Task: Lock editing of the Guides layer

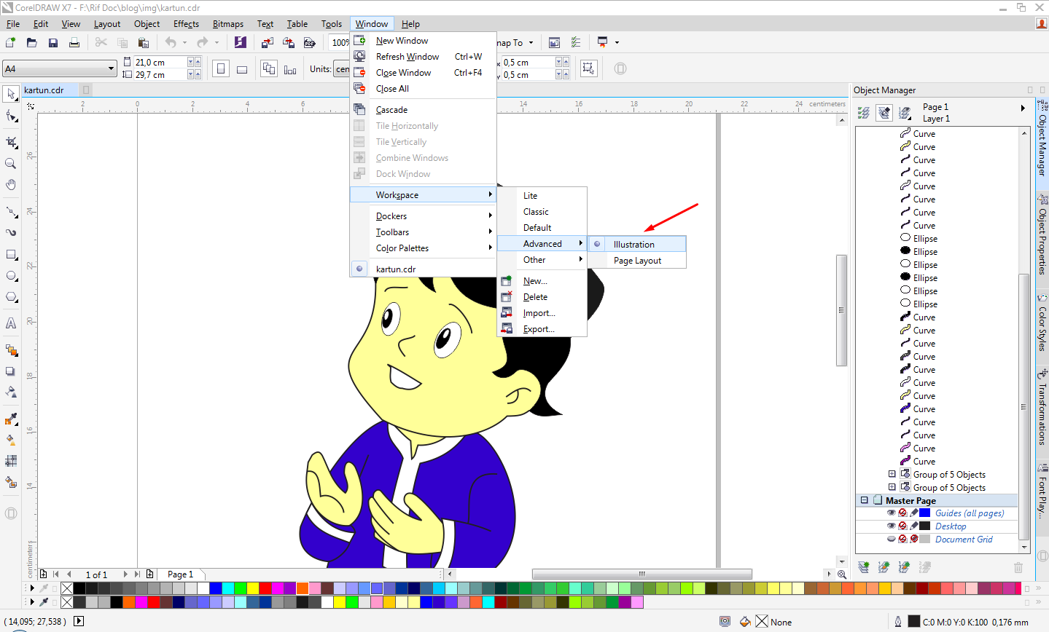Action: point(913,512)
